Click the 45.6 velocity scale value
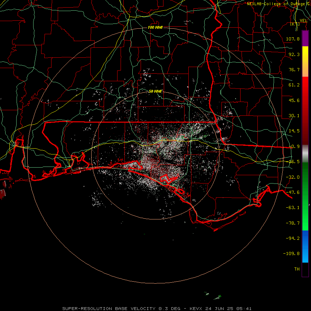The image size is (311, 311). click(294, 100)
